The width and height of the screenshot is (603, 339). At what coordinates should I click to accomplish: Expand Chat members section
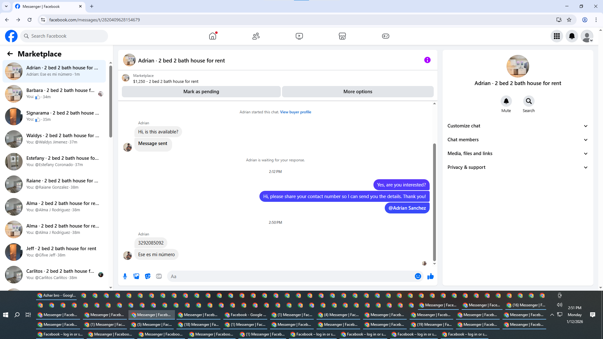[x=517, y=140]
